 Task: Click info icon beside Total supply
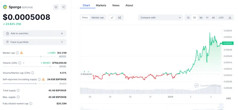coord(18,90)
